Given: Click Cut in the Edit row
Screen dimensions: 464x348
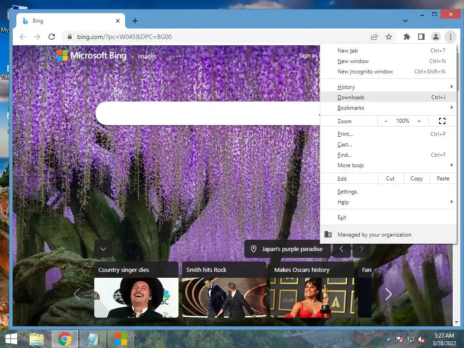Looking at the screenshot, I should pos(390,179).
